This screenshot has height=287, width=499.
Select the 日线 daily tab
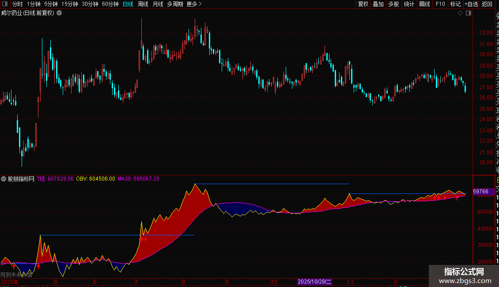[x=128, y=4]
